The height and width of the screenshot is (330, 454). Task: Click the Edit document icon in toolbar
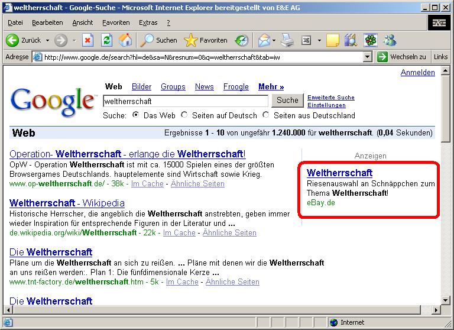[x=306, y=40]
